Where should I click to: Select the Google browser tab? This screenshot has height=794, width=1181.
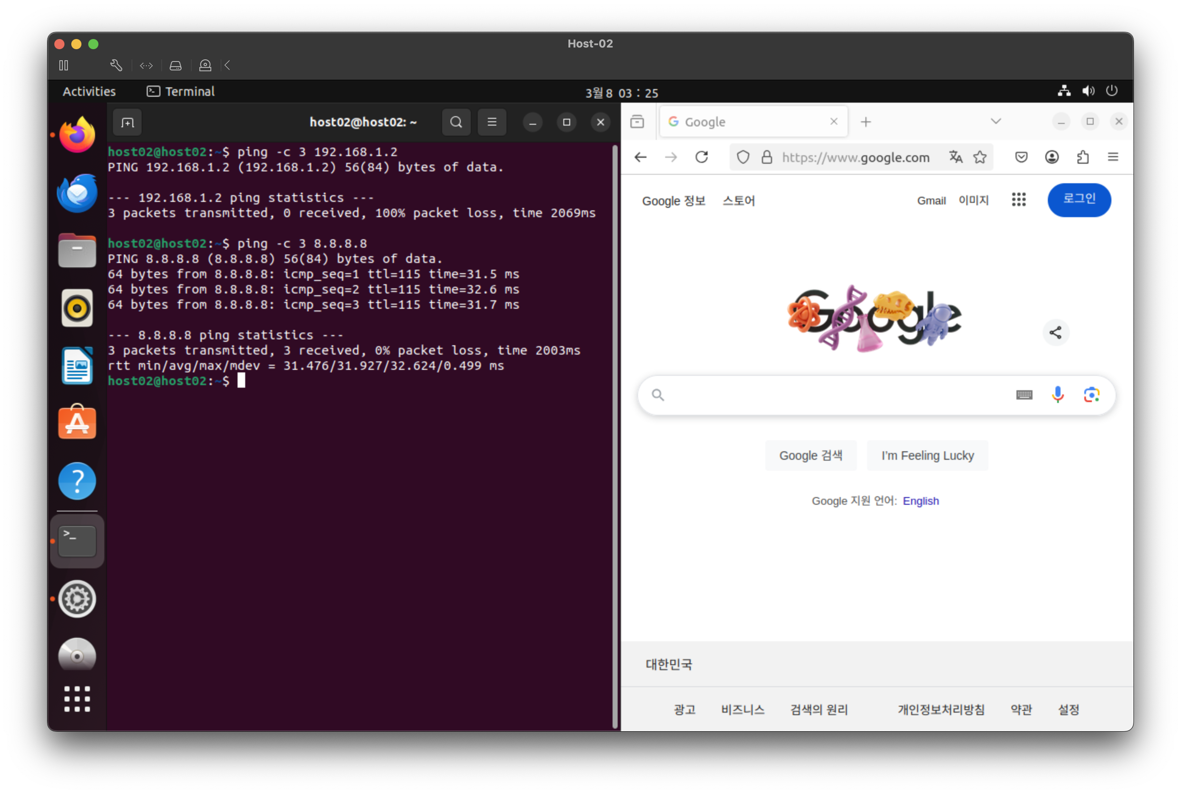pyautogui.click(x=744, y=122)
